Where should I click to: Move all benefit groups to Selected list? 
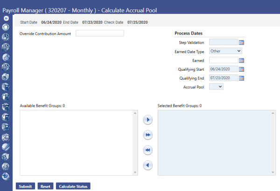coord(148,135)
